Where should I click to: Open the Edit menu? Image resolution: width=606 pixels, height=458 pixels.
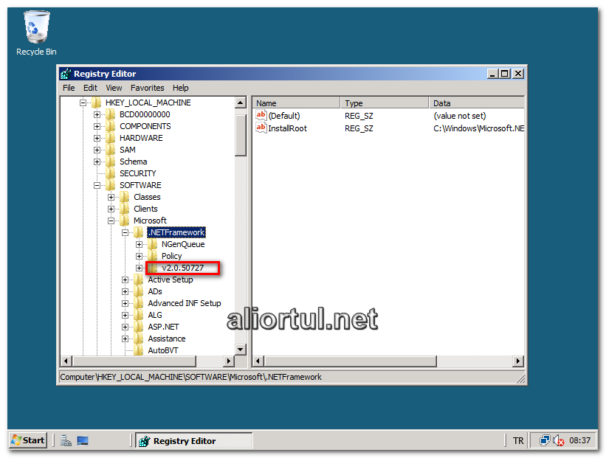point(90,88)
